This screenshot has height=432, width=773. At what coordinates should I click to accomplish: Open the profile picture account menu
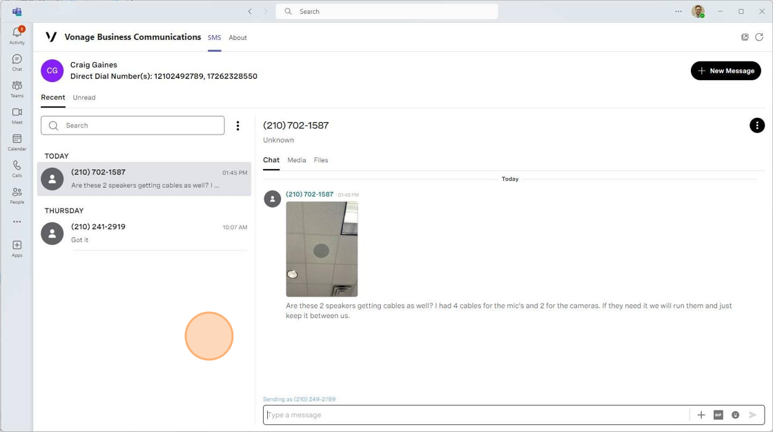(x=698, y=11)
